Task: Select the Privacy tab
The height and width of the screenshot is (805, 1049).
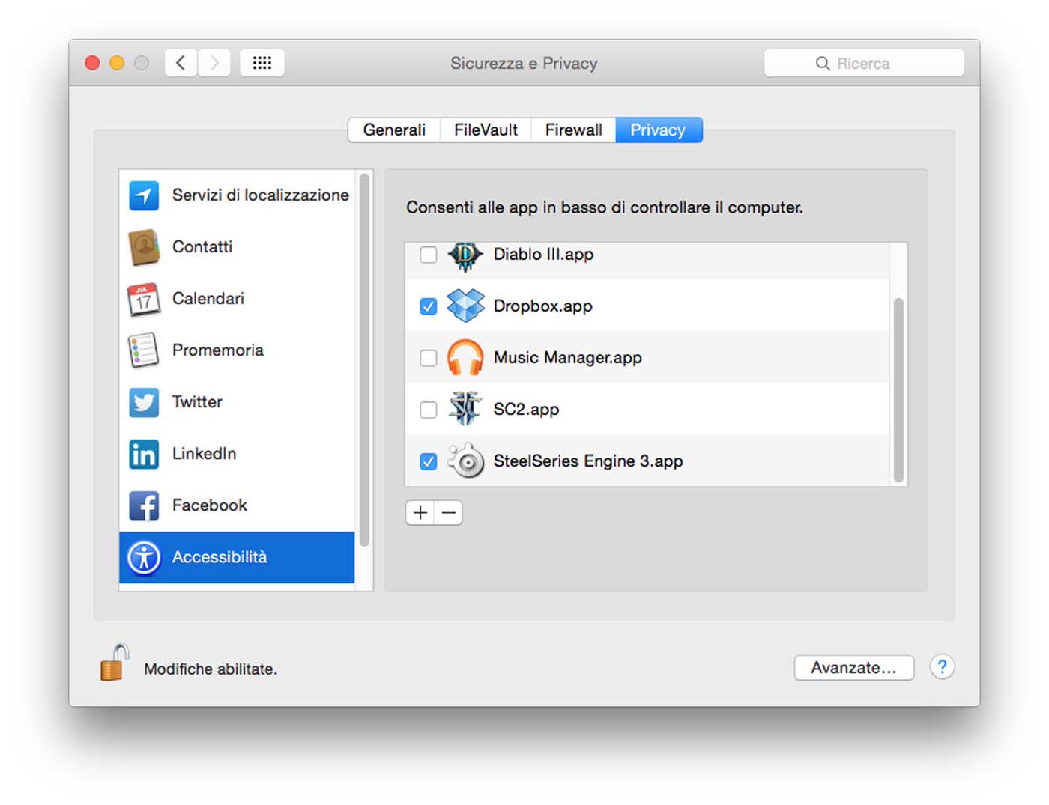Action: (659, 130)
